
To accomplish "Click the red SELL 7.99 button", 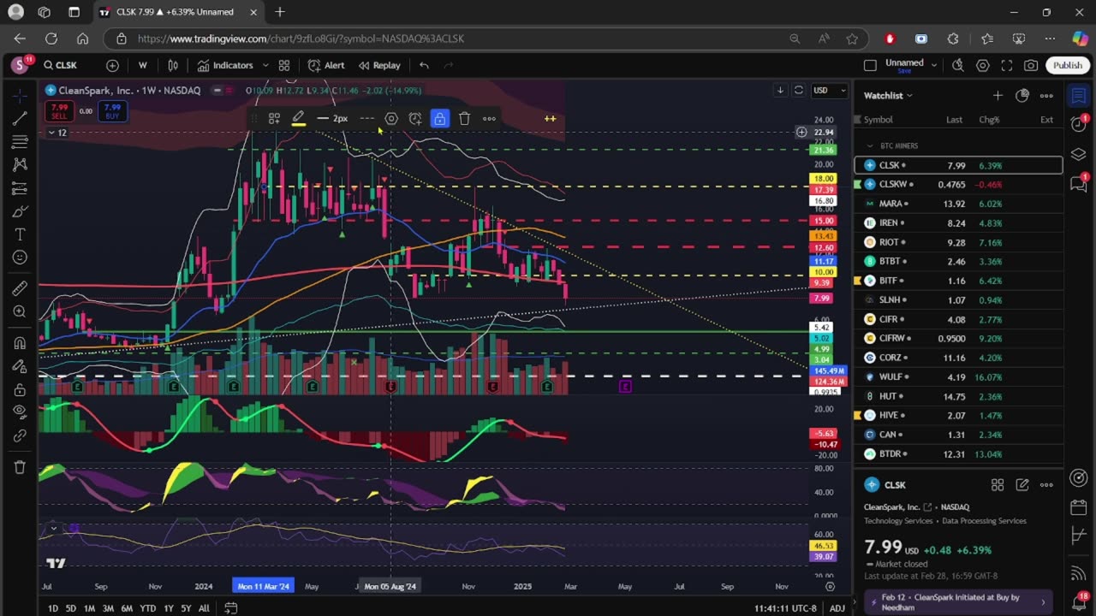I will (x=59, y=111).
